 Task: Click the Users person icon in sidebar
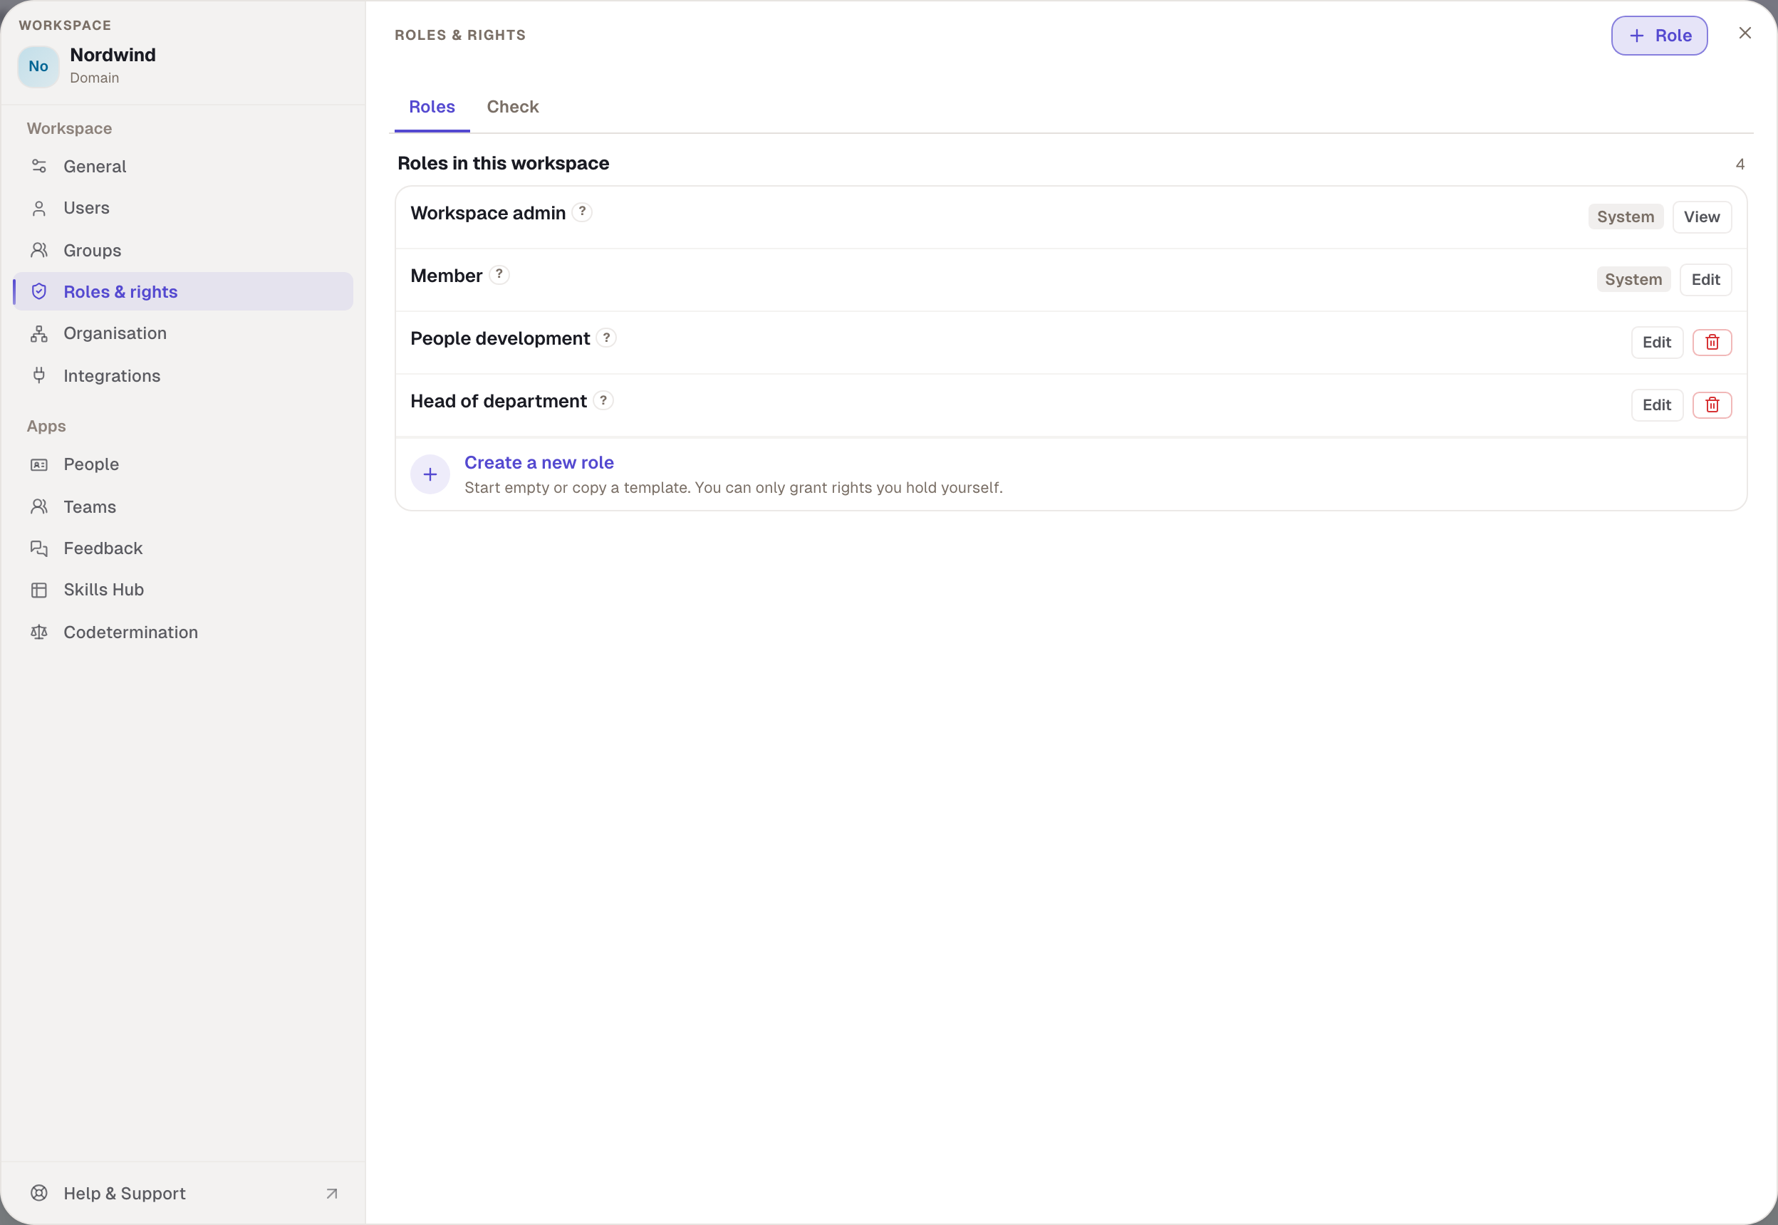[39, 208]
